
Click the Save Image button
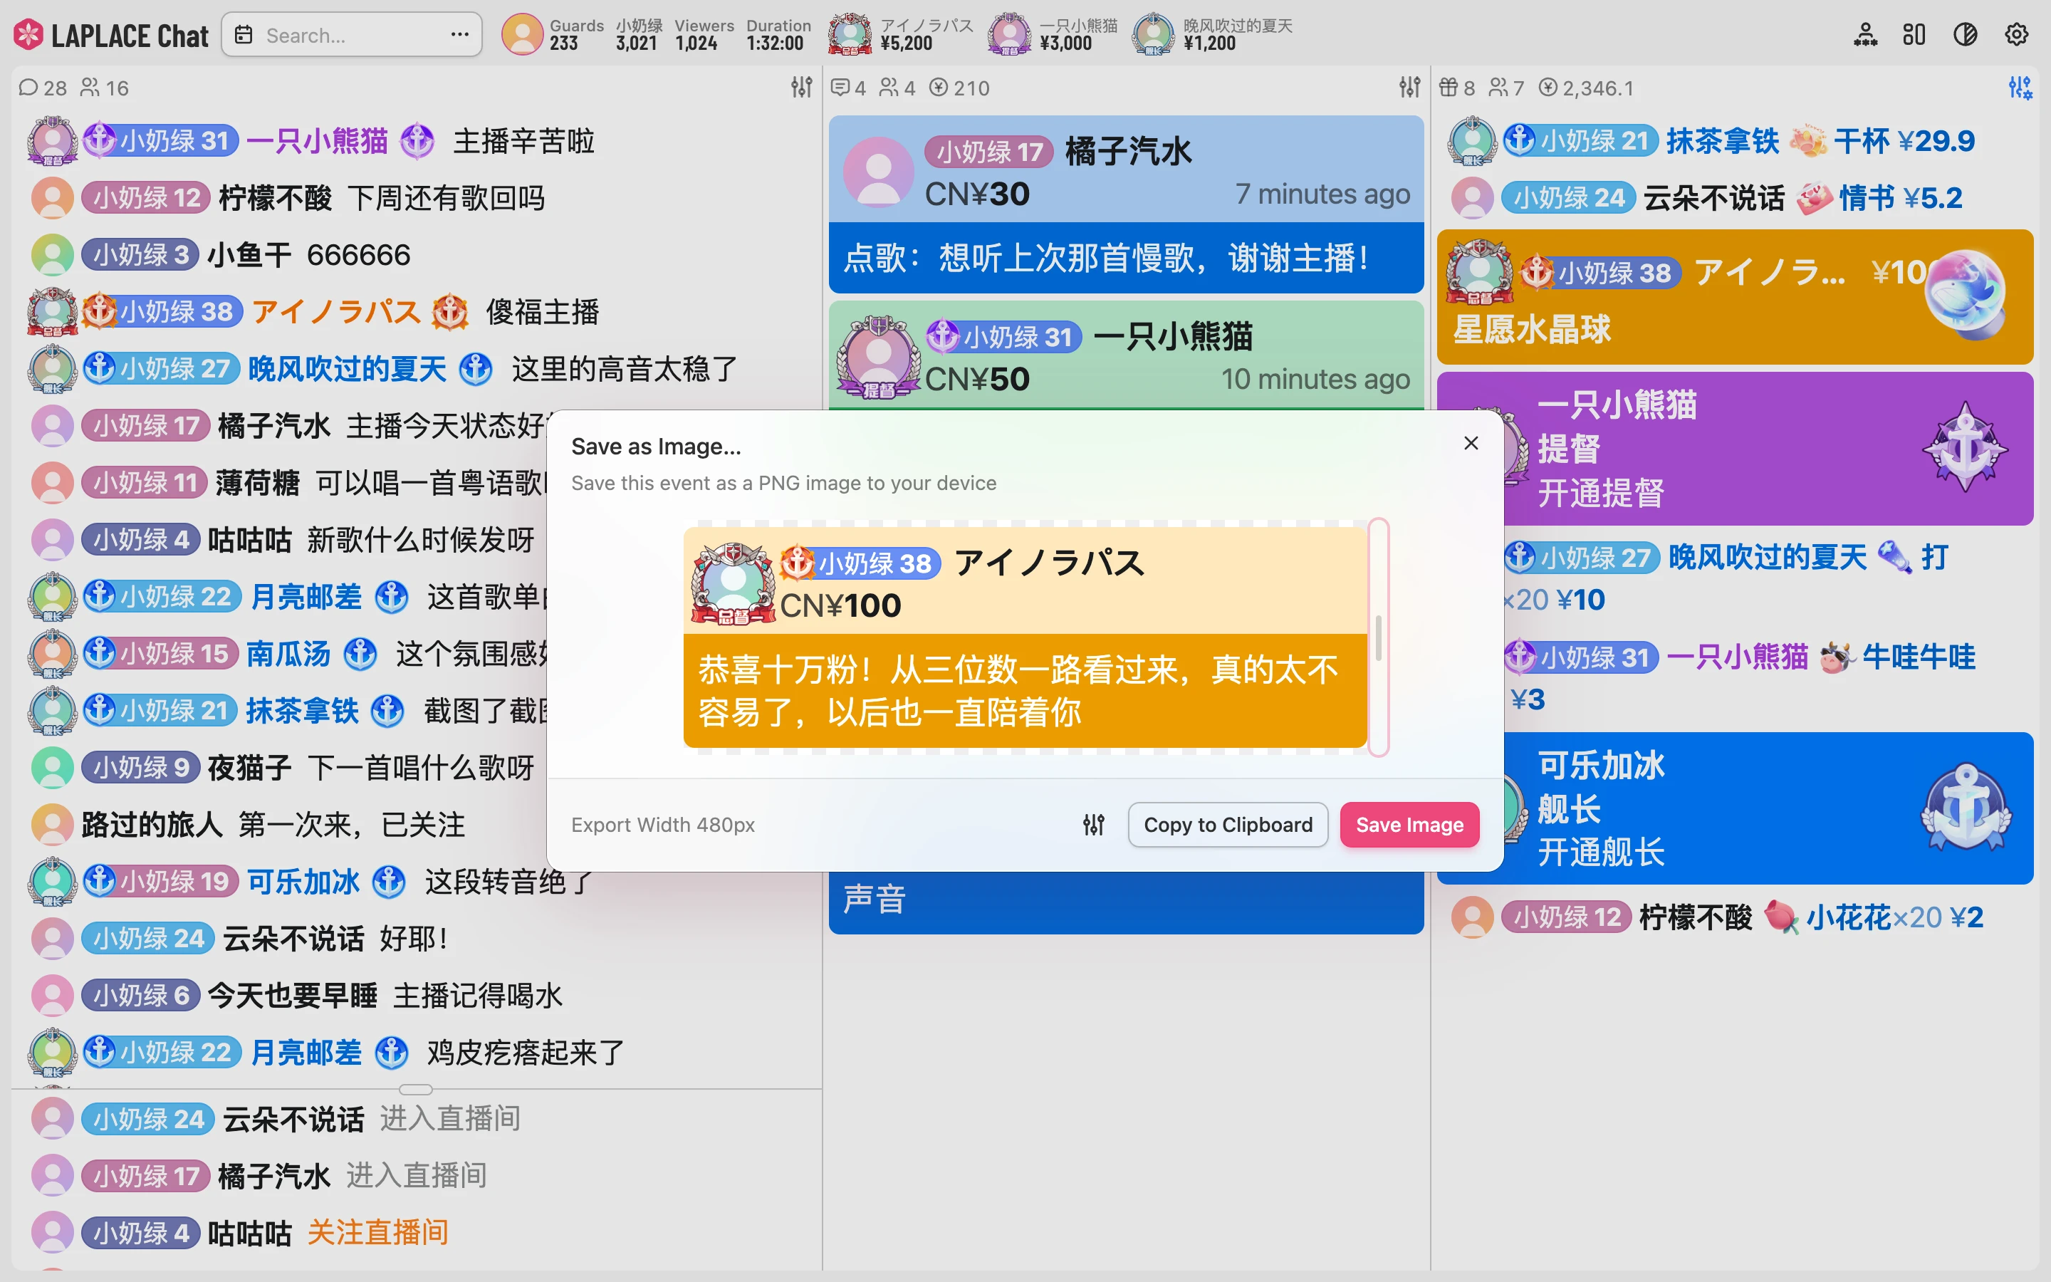click(1409, 825)
